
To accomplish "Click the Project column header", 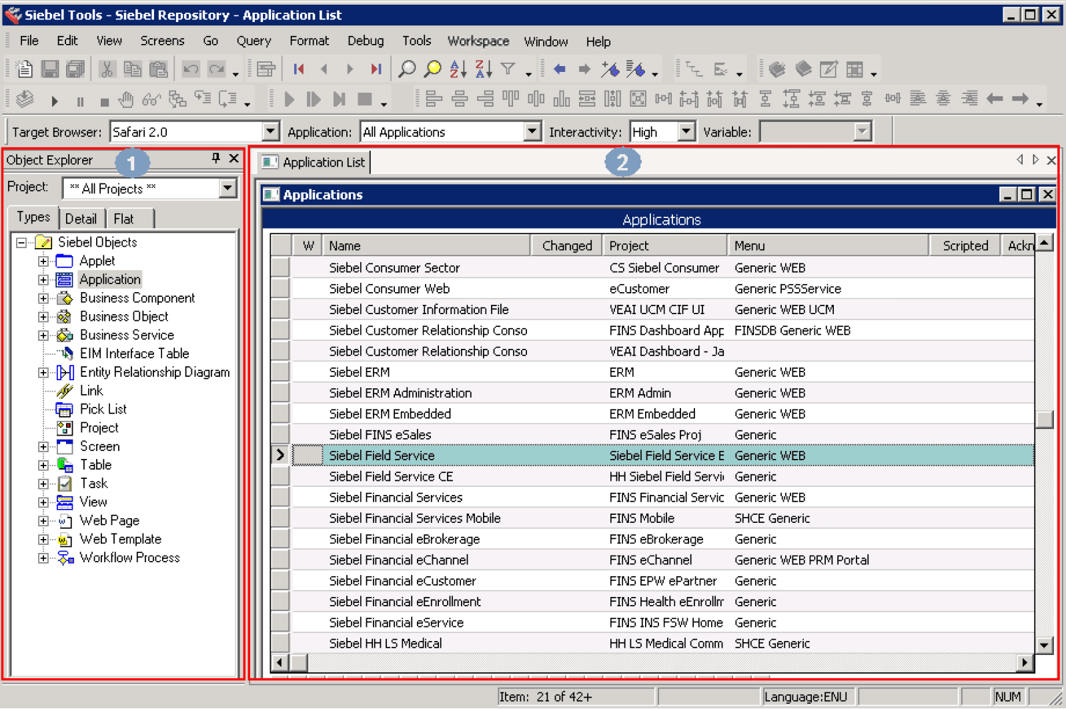I will click(664, 245).
